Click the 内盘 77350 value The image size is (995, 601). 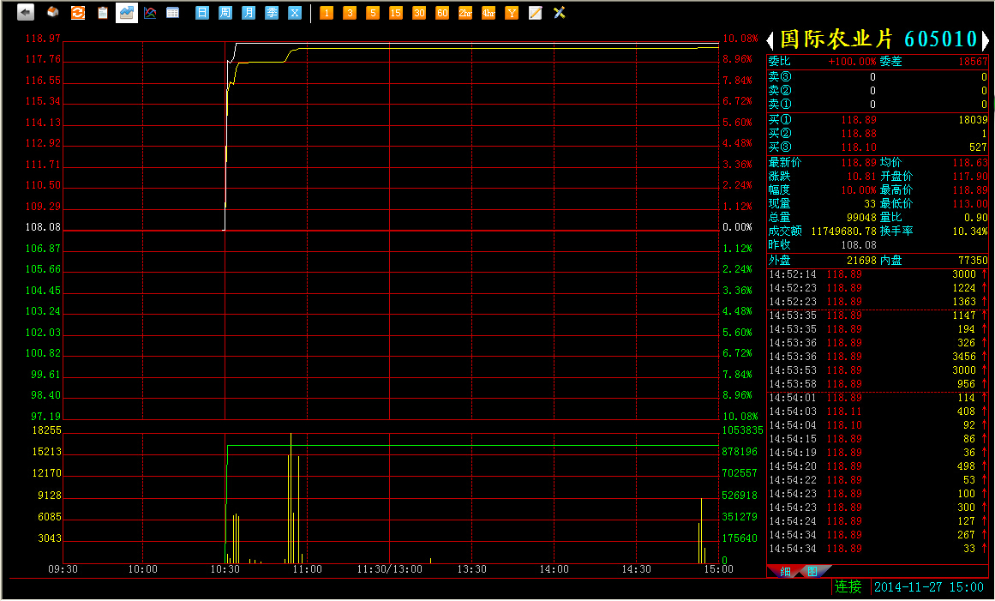click(973, 260)
